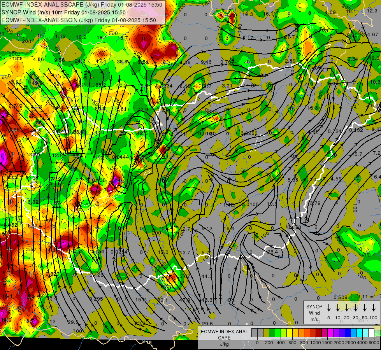Click the 4000 tick on CAPE scale

tap(362, 343)
